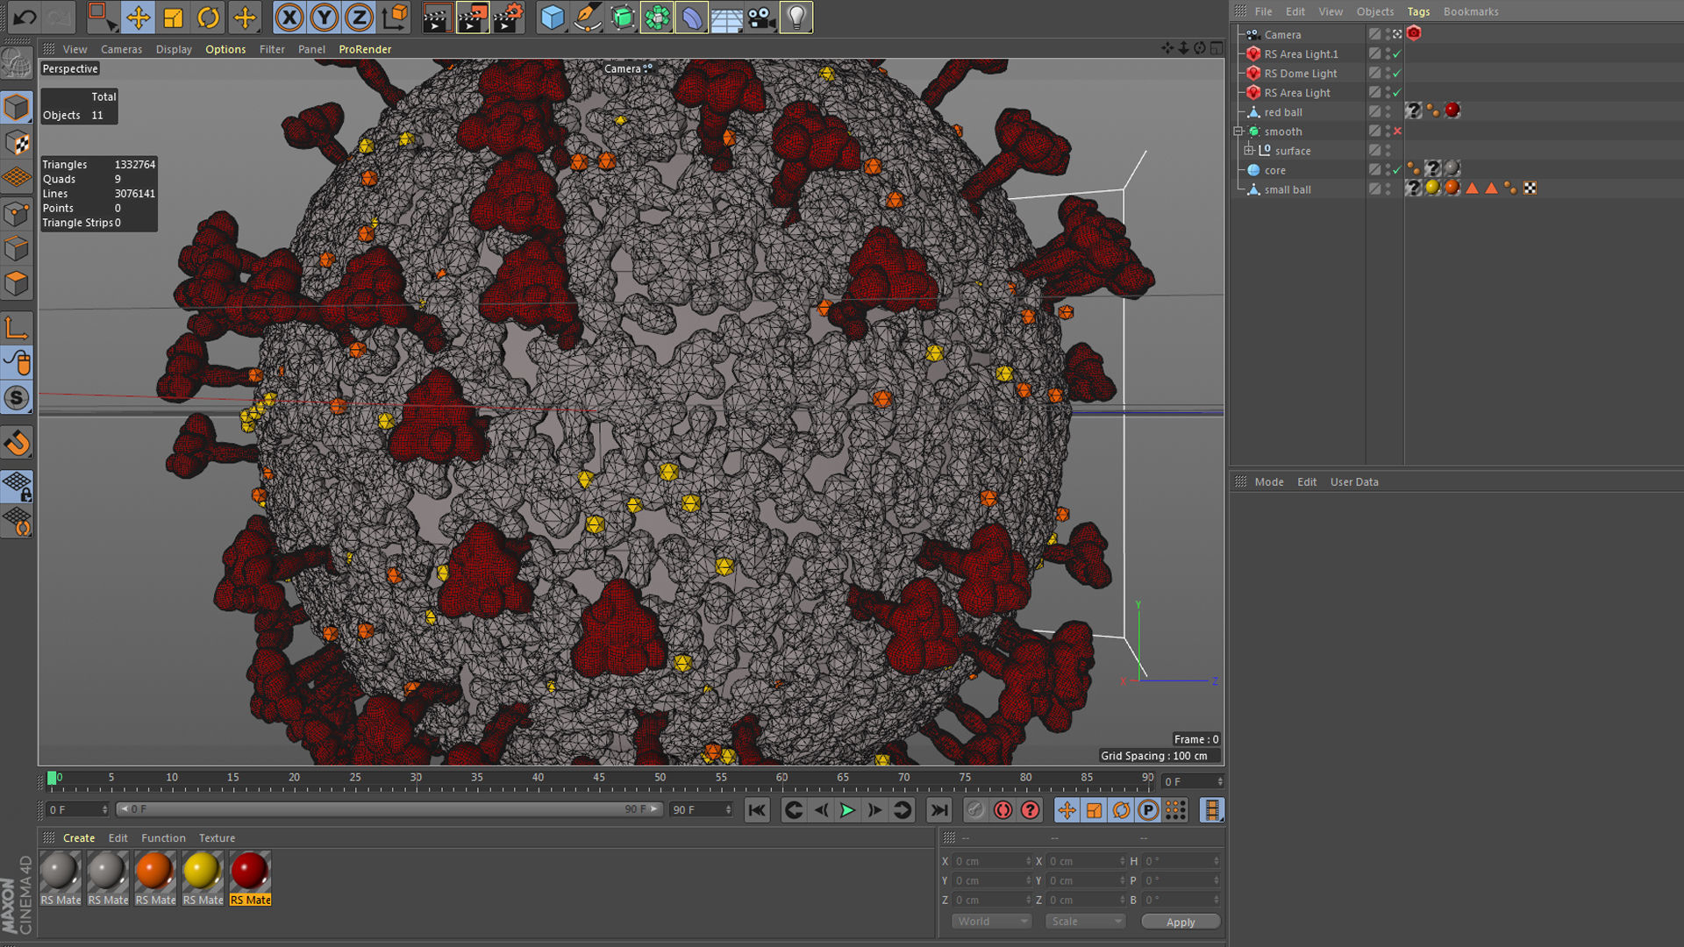Select the Rotate tool in top toolbar
The image size is (1684, 947).
pos(209,17)
